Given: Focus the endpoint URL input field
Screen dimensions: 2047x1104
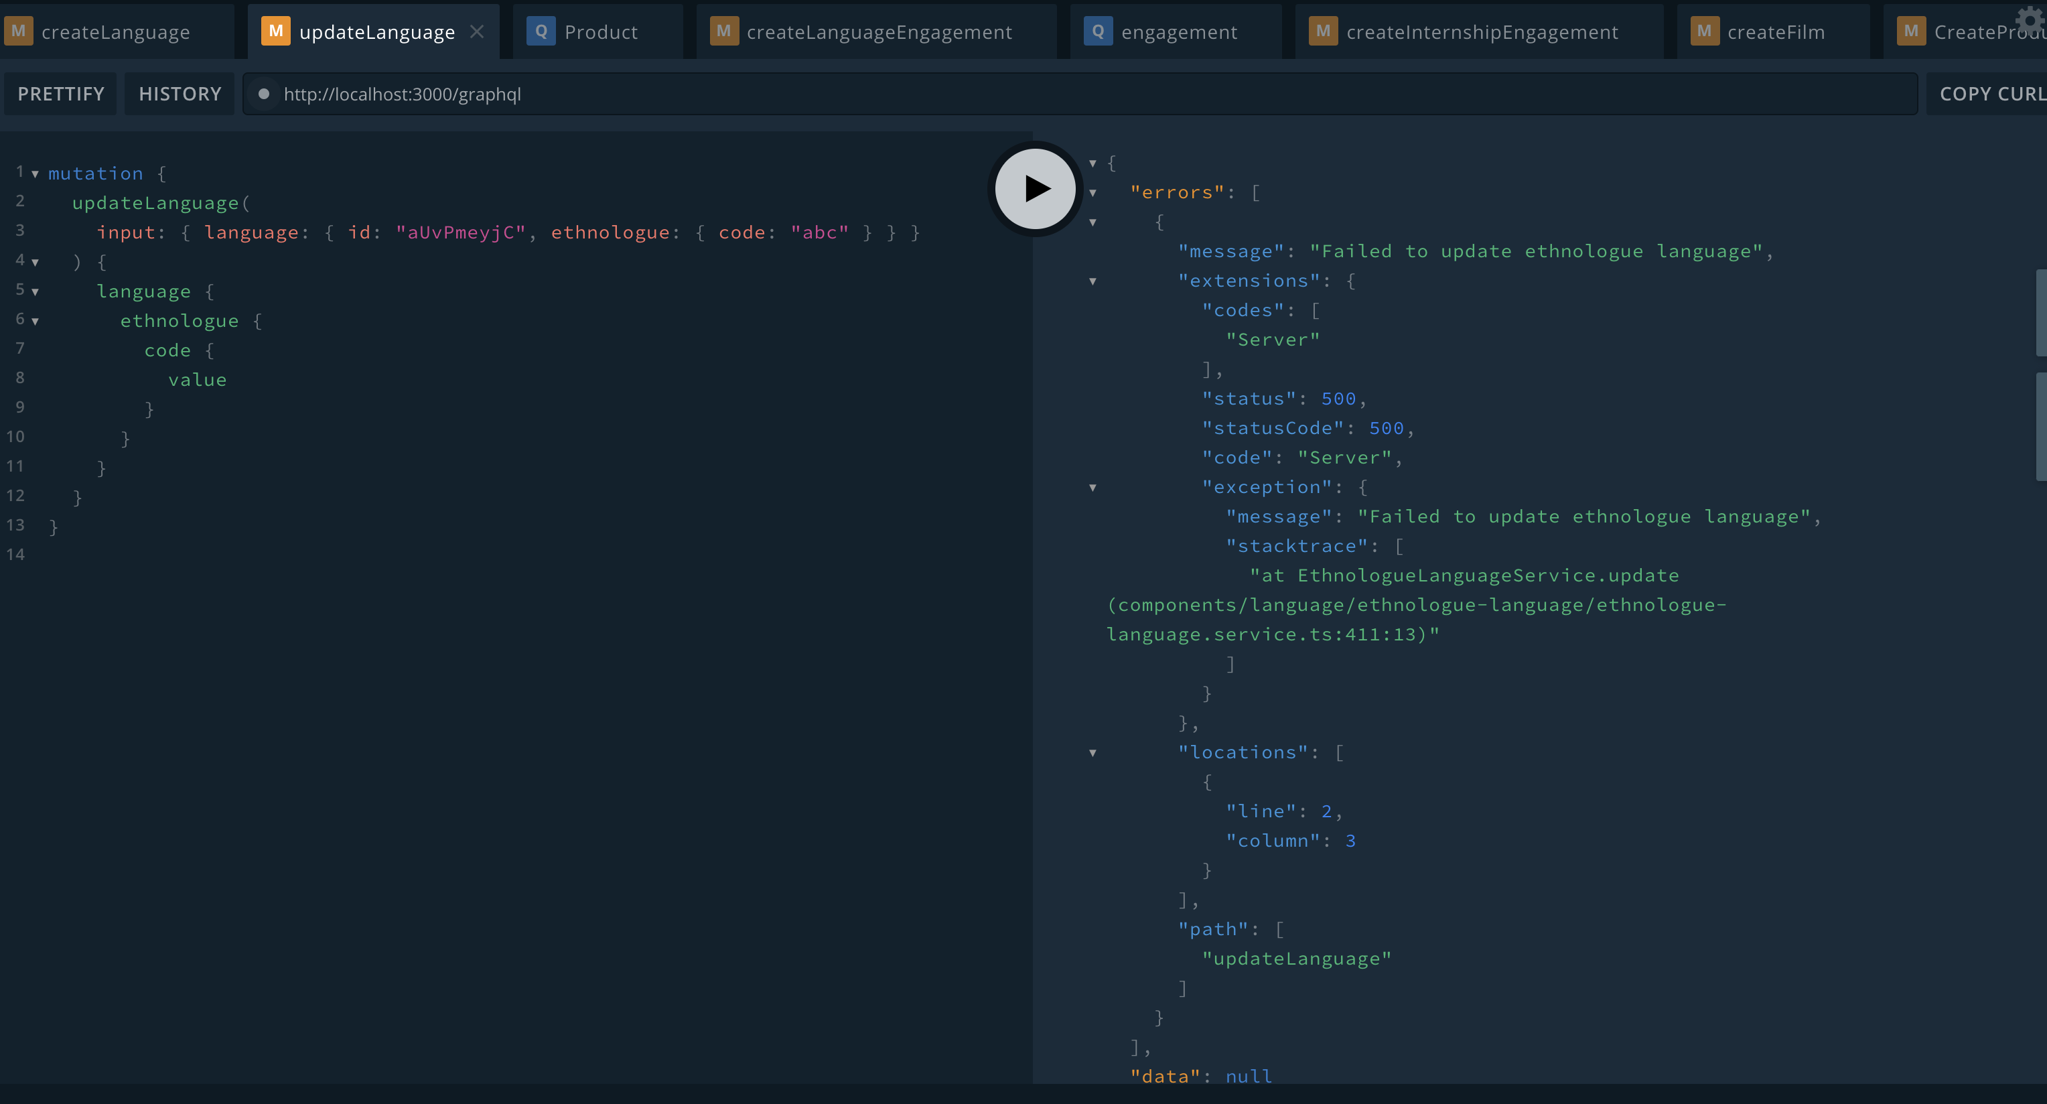Looking at the screenshot, I should click(1080, 94).
